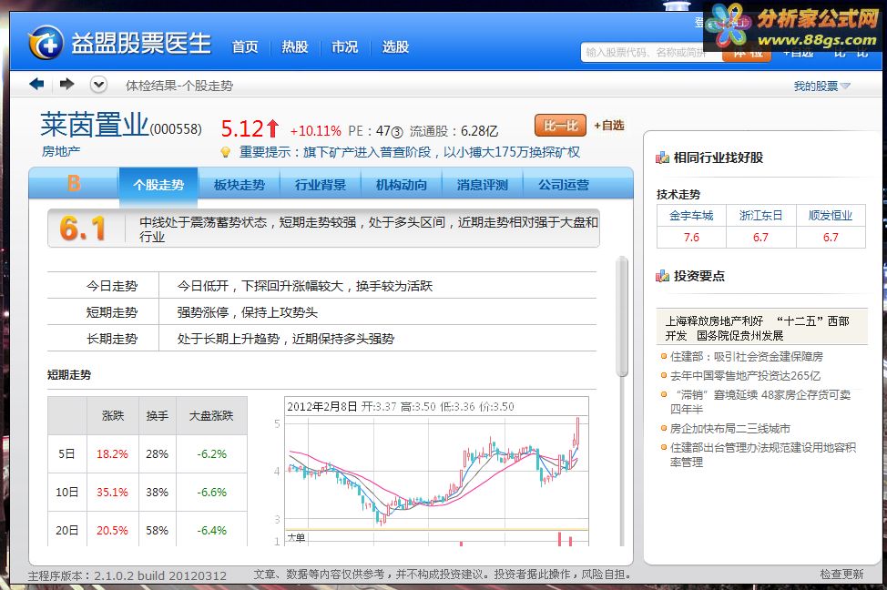This screenshot has width=887, height=590.
Task: Click the 换手 column header
Action: [158, 416]
